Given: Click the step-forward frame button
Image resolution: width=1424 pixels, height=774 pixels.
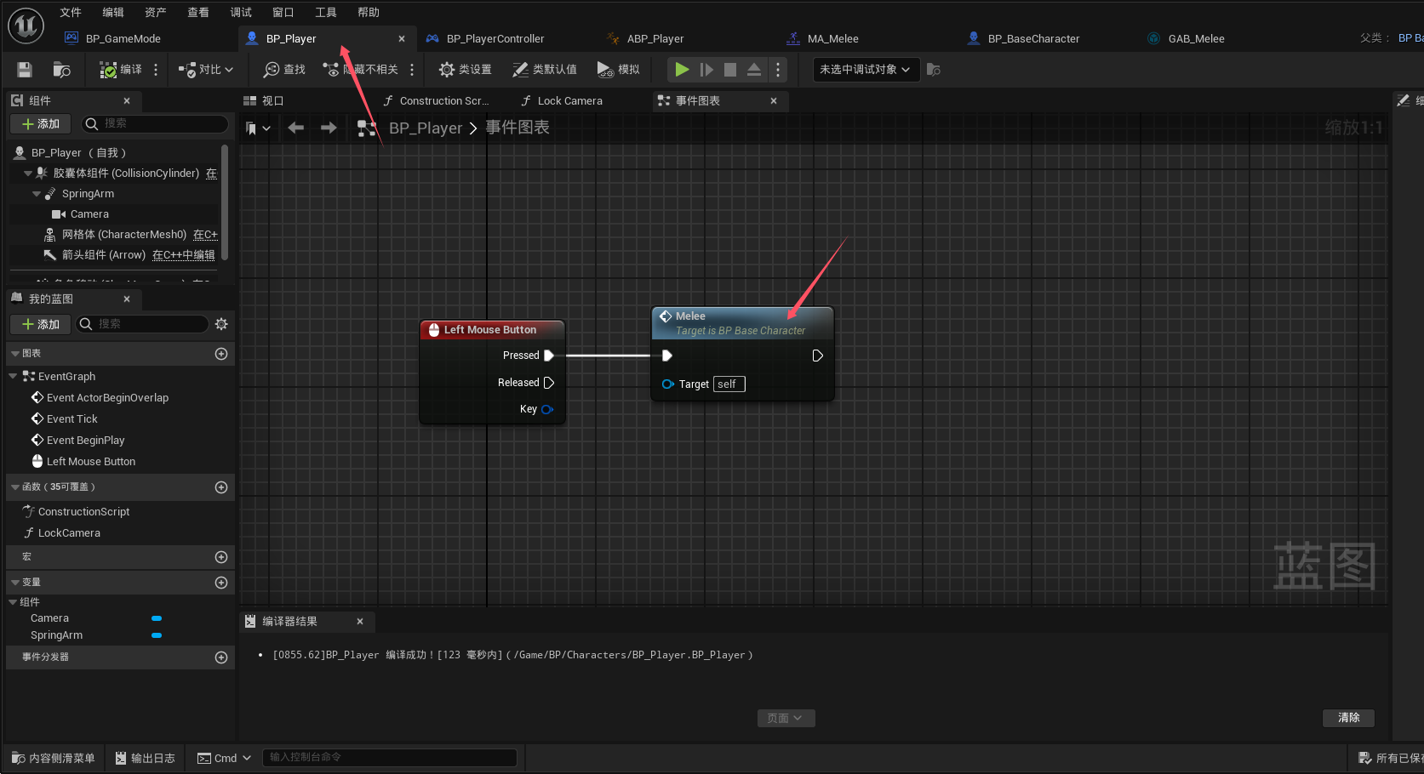Looking at the screenshot, I should 706,70.
